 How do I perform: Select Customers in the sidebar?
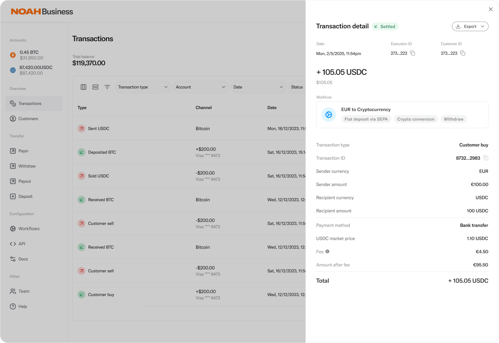28,119
